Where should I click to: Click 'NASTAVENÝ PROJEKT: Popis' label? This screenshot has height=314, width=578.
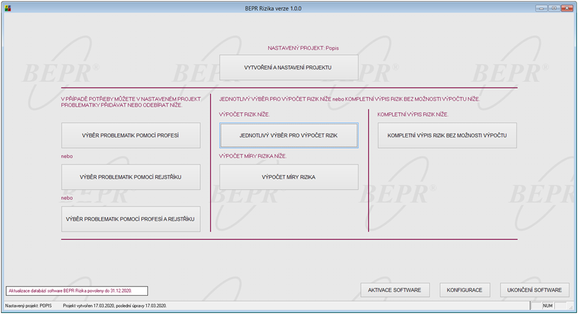pyautogui.click(x=303, y=48)
